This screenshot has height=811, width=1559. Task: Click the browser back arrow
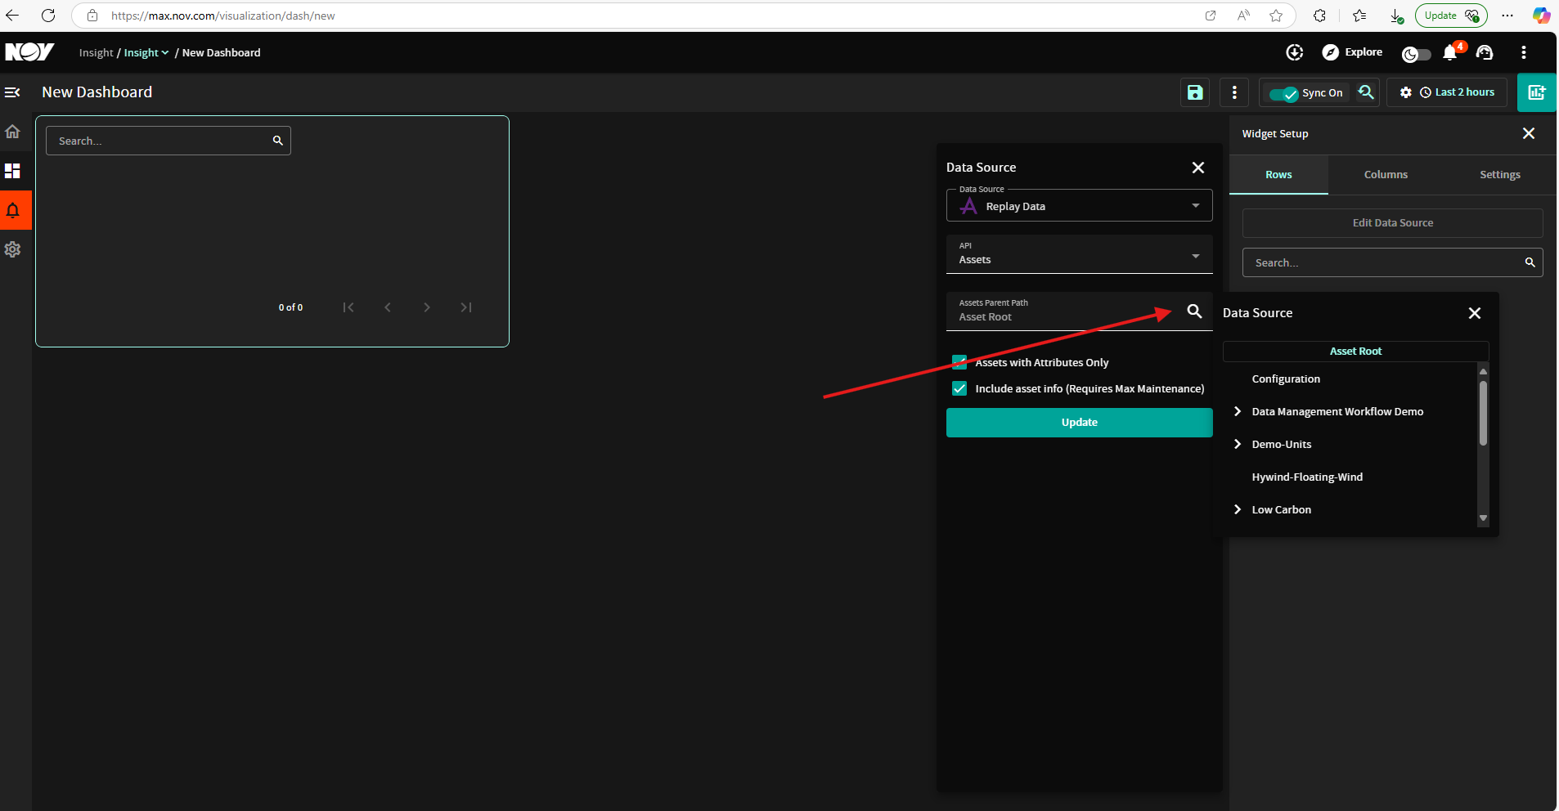[12, 16]
